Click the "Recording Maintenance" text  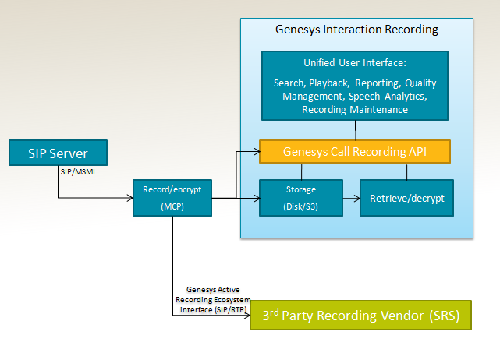[355, 110]
